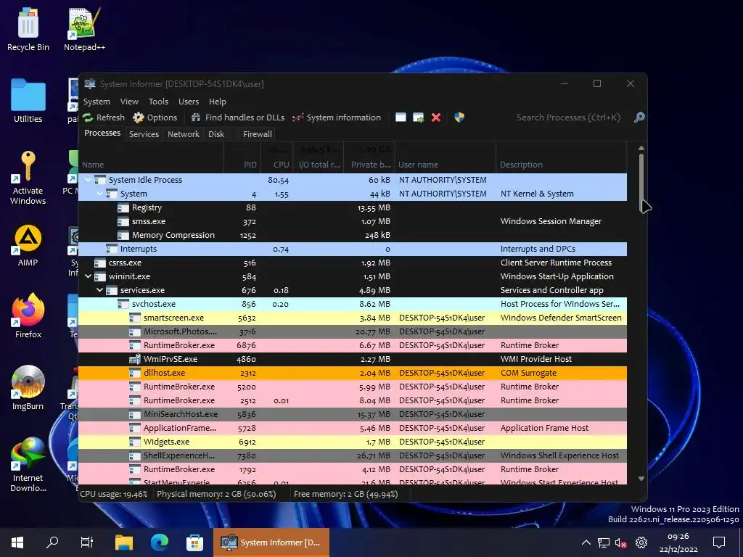Viewport: 743px width, 557px height.
Task: Select the WmiPrvSE.exe process row
Action: tap(353, 359)
